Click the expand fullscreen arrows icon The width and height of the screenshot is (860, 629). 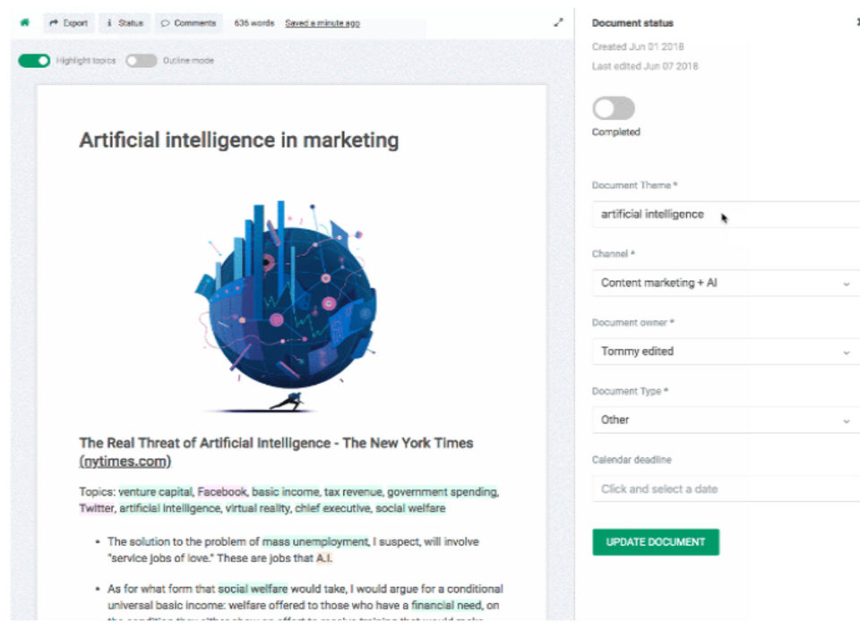coord(559,23)
